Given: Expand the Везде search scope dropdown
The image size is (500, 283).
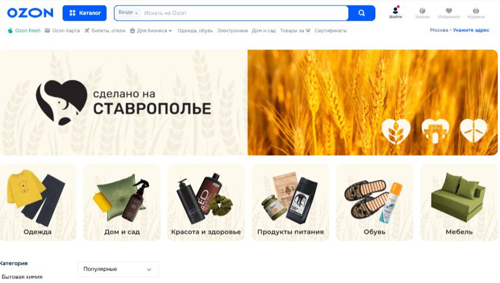Looking at the screenshot, I should pyautogui.click(x=128, y=13).
